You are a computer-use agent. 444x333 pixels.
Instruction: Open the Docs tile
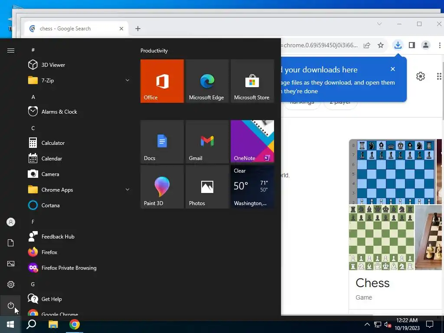point(162,142)
